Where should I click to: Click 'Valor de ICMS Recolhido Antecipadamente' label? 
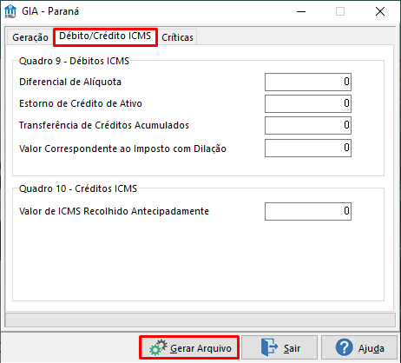point(114,211)
